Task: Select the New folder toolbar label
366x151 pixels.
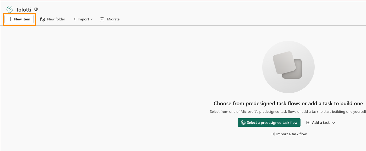Action: pos(56,19)
